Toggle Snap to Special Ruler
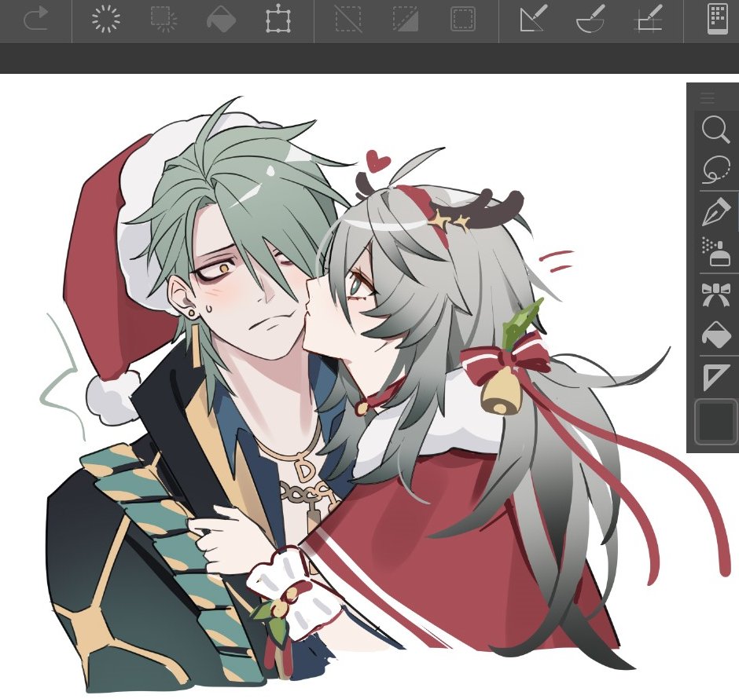 [590, 20]
